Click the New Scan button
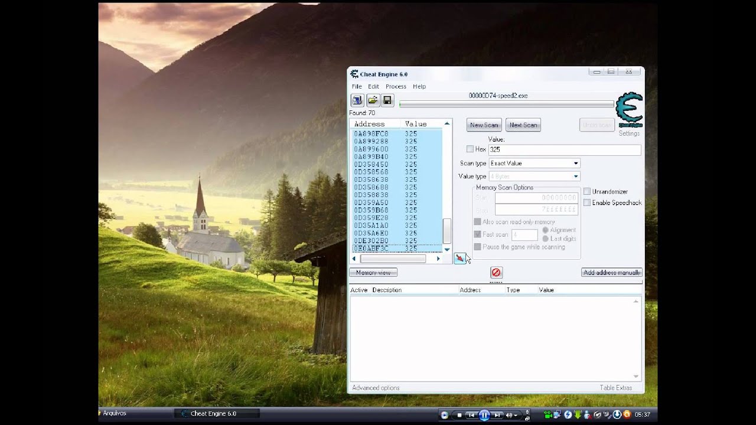 coord(484,125)
